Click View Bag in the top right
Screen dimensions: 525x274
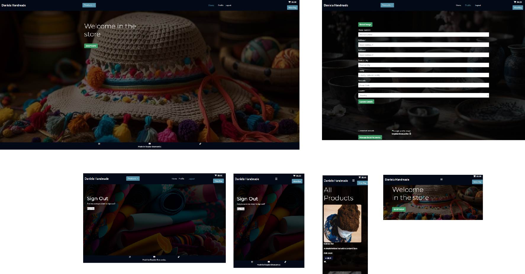tap(292, 7)
